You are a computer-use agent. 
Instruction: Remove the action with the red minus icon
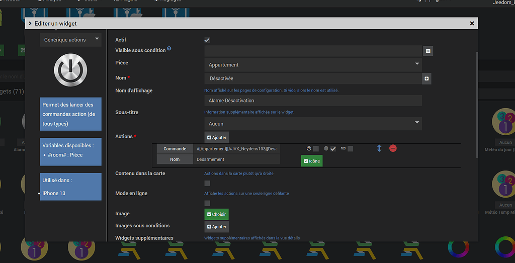(x=393, y=148)
